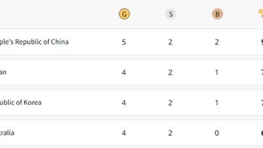Click Japan's silver count of 2

click(170, 72)
